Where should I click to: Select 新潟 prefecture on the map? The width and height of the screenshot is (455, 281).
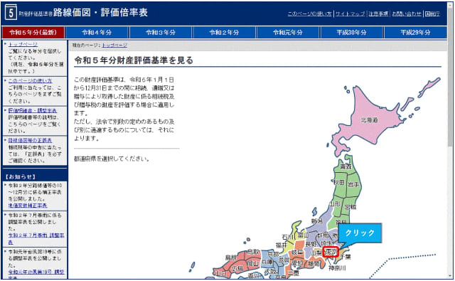click(317, 221)
